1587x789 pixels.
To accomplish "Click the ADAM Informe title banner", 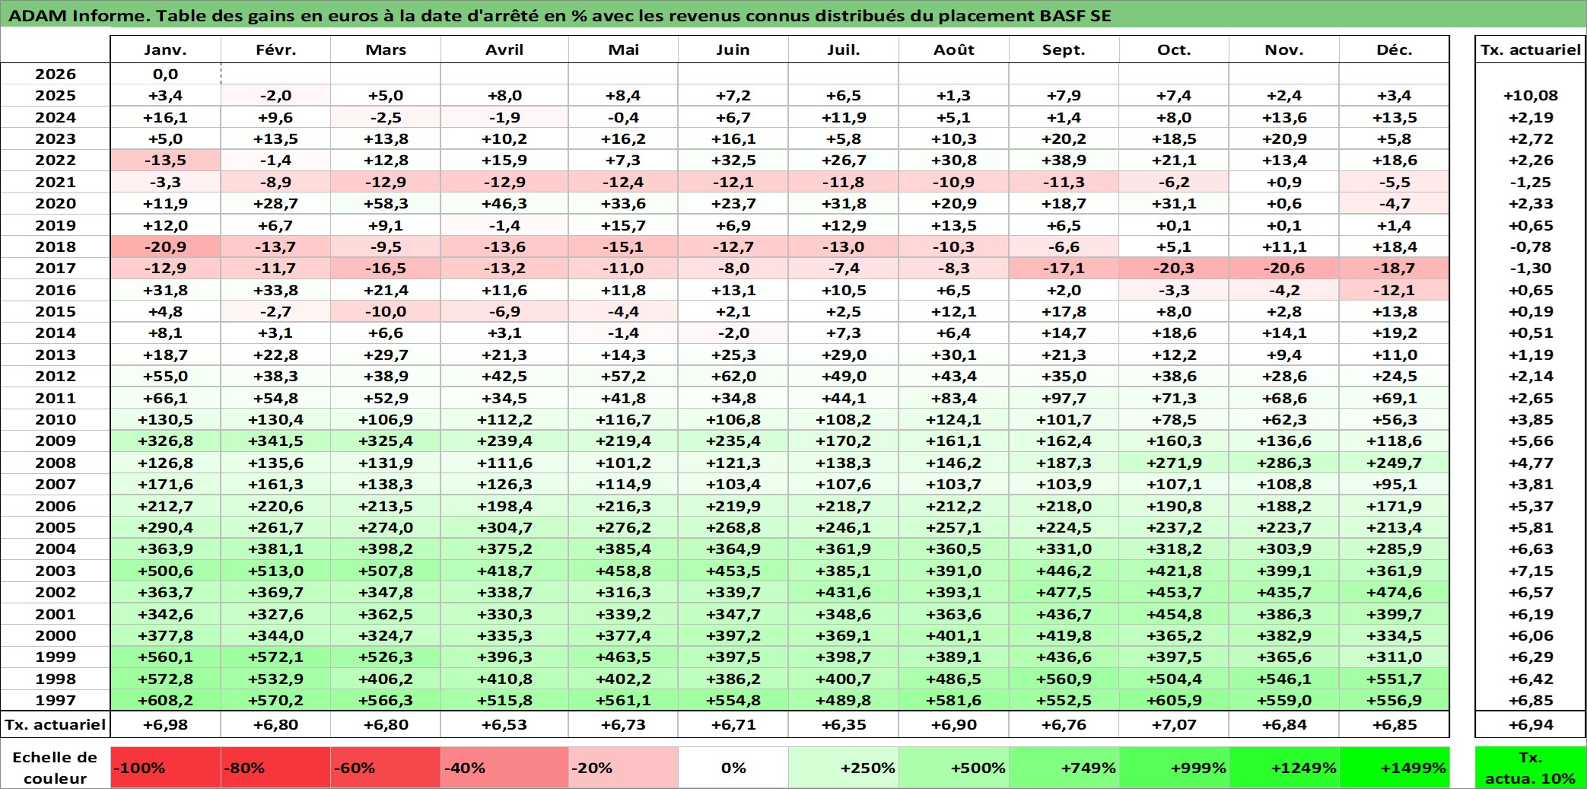I will pos(793,15).
